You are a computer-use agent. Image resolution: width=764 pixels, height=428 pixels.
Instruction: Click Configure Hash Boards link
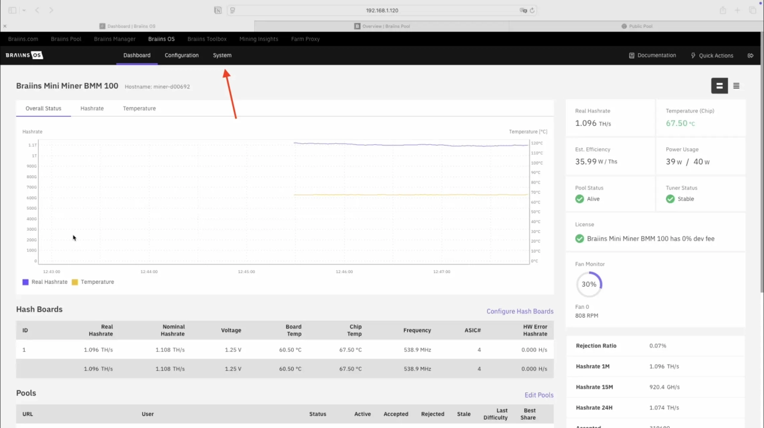(x=520, y=311)
